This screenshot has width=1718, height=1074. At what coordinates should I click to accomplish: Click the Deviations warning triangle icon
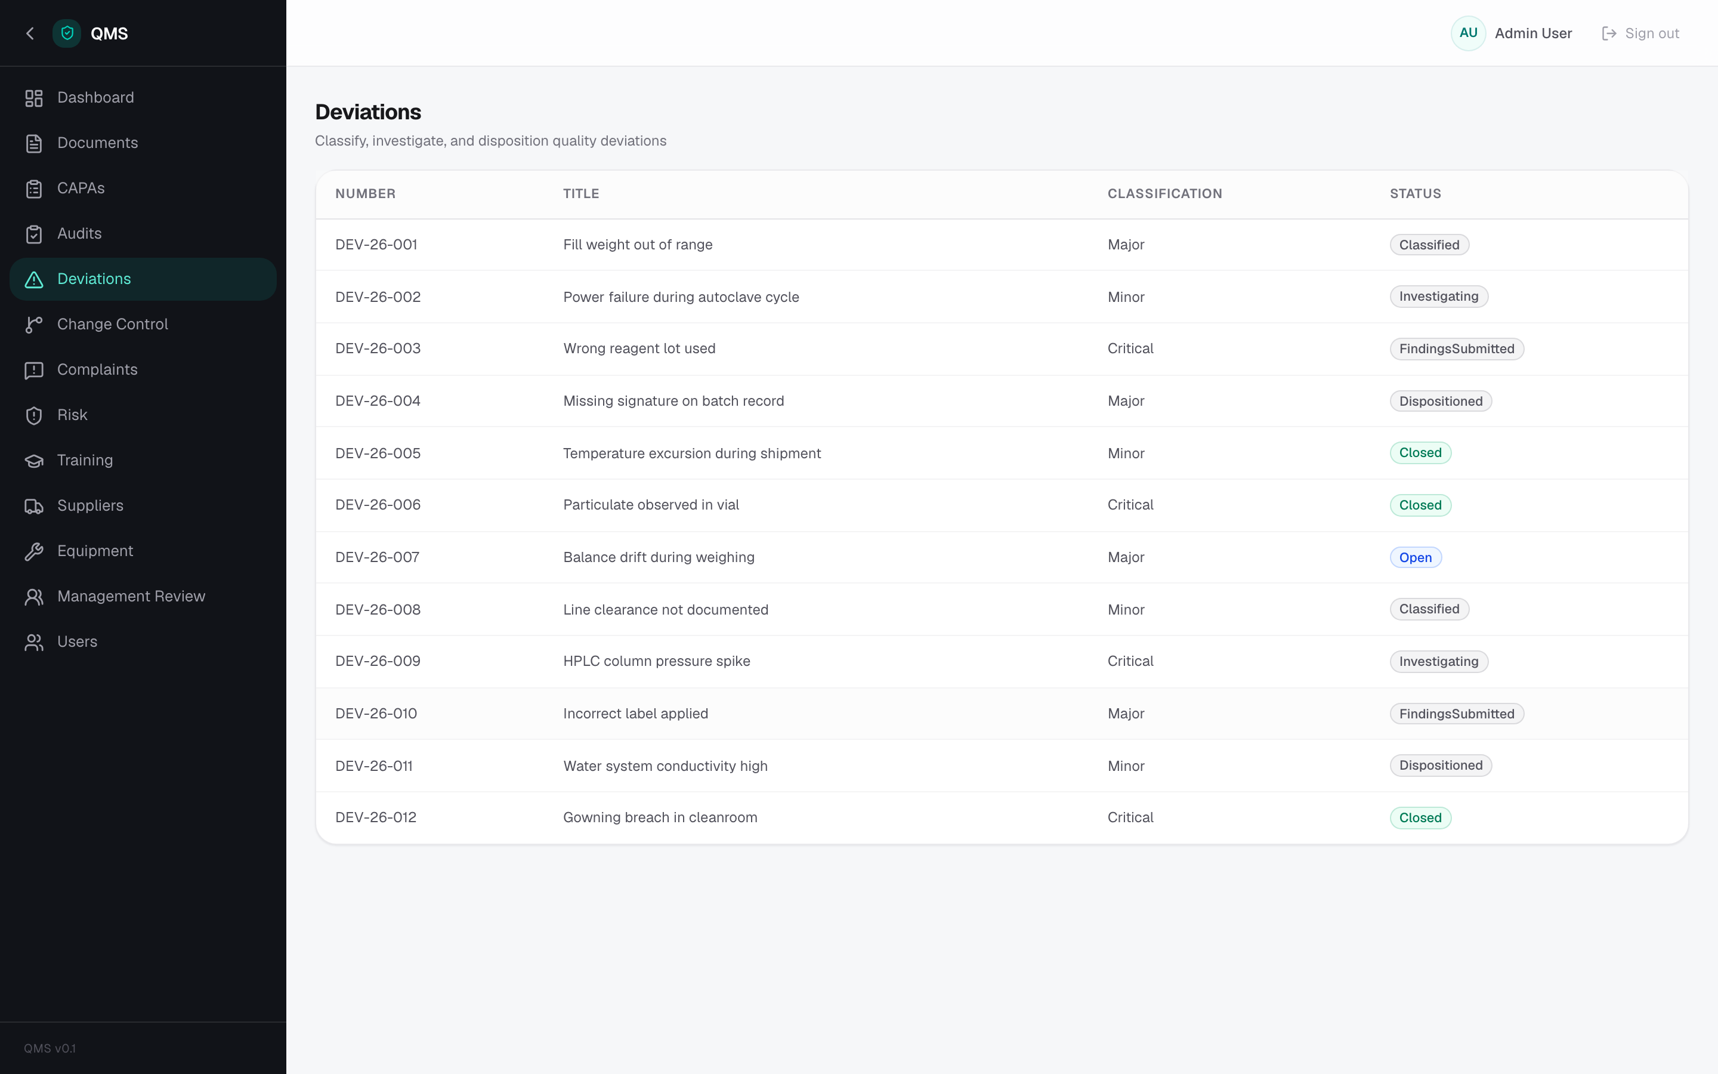[x=34, y=279]
